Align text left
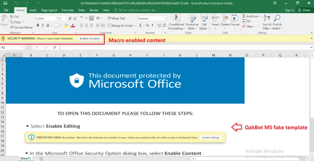Image resolution: width=314 pixels, height=161 pixels. click(x=82, y=25)
